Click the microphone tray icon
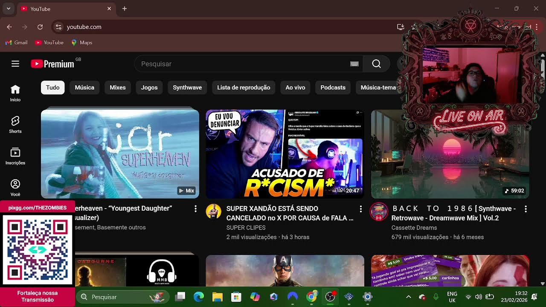This screenshot has height=307, width=546. click(436, 297)
